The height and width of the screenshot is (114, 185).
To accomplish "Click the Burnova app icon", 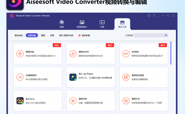I will [x=20, y=101].
